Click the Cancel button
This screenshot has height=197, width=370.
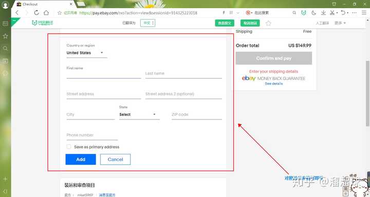tap(115, 160)
